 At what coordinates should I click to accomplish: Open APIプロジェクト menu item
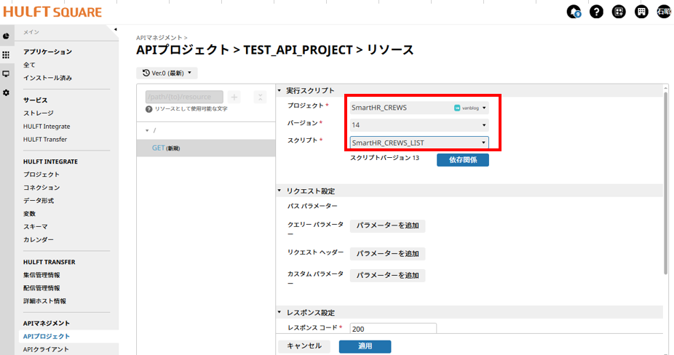[x=47, y=336]
